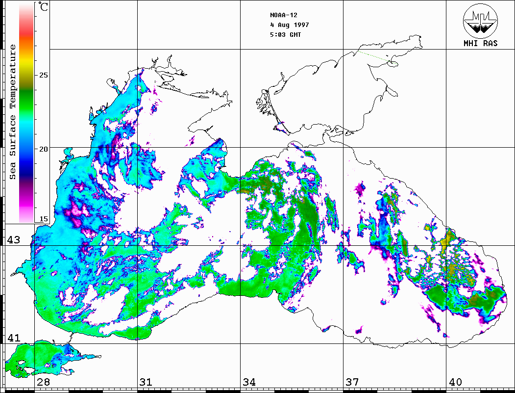515x393 pixels.
Task: Click the '4 Aug 1997' date text
Action: (x=290, y=25)
